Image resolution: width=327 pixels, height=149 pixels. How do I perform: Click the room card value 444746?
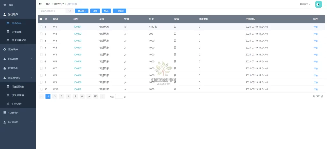[x=153, y=27]
